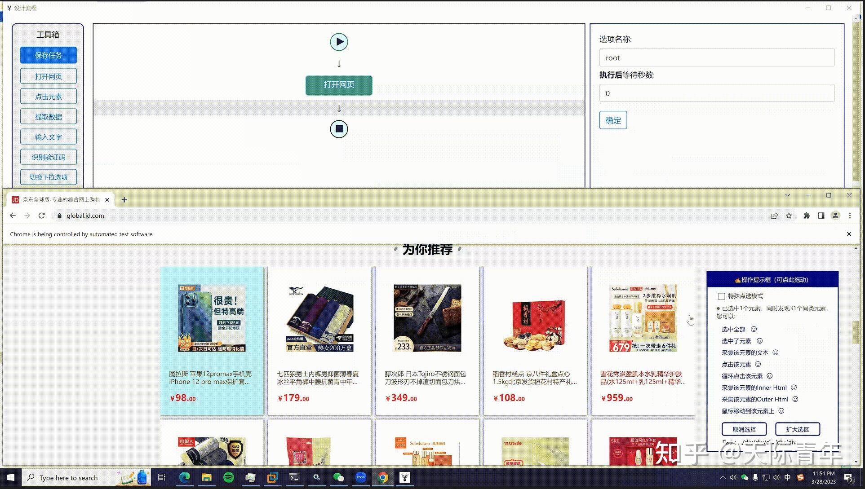Click the 提取数据 toolbox button
865x489 pixels.
pyautogui.click(x=49, y=117)
